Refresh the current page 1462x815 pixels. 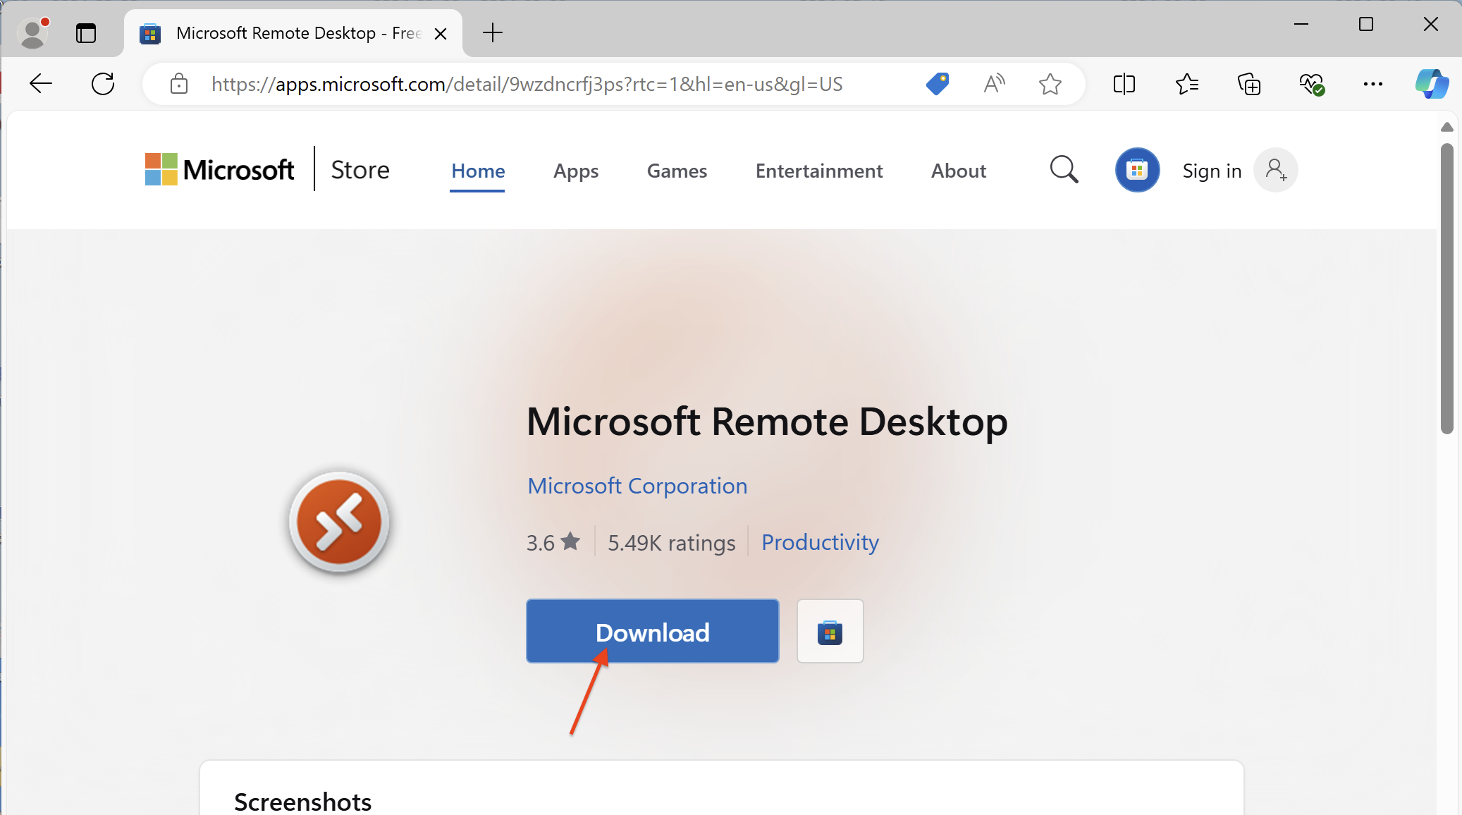103,84
